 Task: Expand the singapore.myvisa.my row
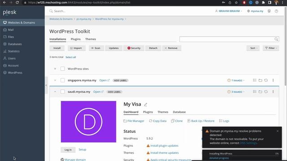(55, 80)
